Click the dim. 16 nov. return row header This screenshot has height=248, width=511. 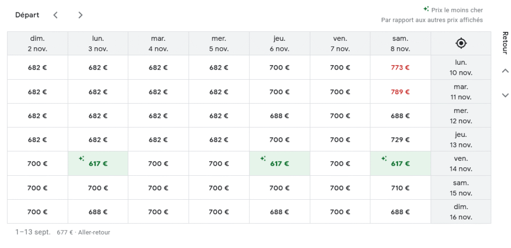coord(461,212)
